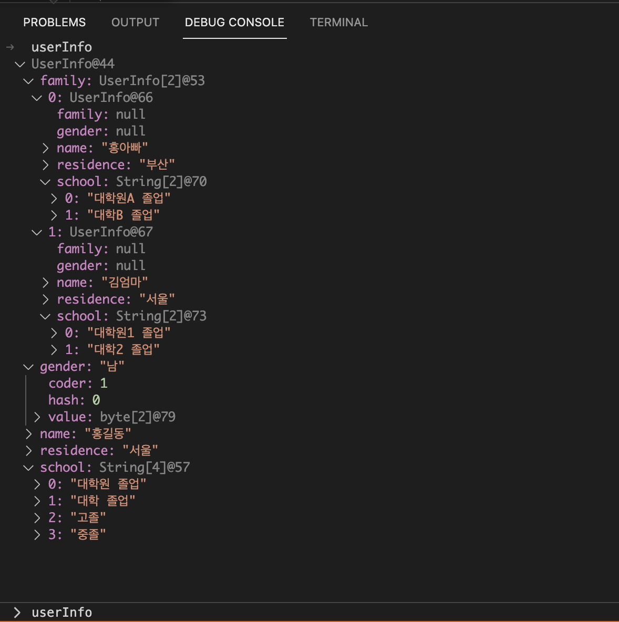Collapse the 1: UserInfo@67 entry

point(36,232)
